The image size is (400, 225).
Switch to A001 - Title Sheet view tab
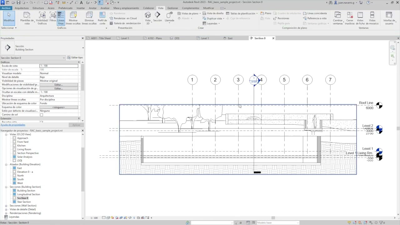point(99,38)
